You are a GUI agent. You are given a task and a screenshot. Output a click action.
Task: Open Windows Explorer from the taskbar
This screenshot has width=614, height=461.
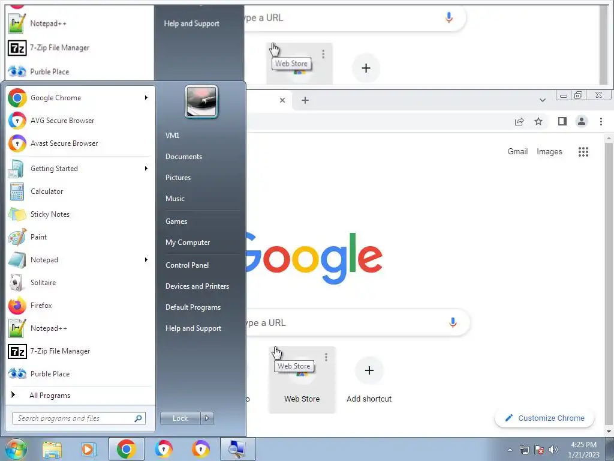click(x=52, y=449)
